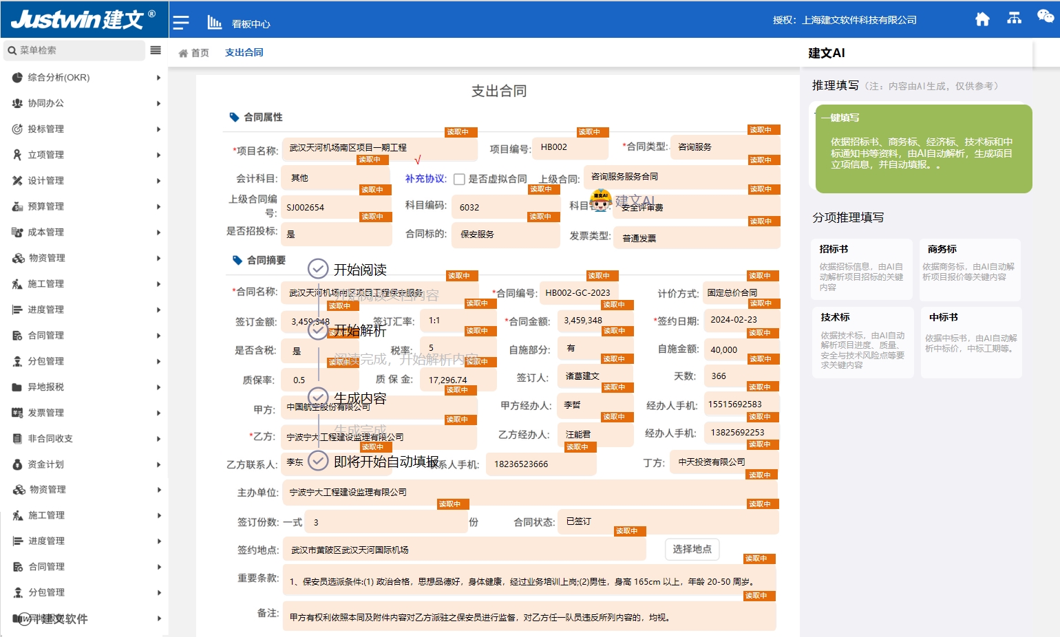Click the list toggle icon beside menu search
This screenshot has width=1060, height=637.
156,50
